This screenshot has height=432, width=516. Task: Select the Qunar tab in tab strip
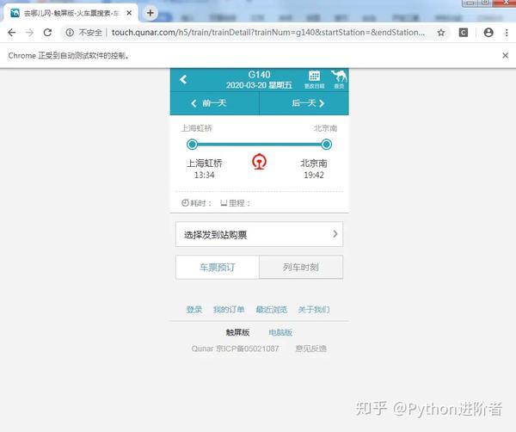pyautogui.click(x=71, y=13)
